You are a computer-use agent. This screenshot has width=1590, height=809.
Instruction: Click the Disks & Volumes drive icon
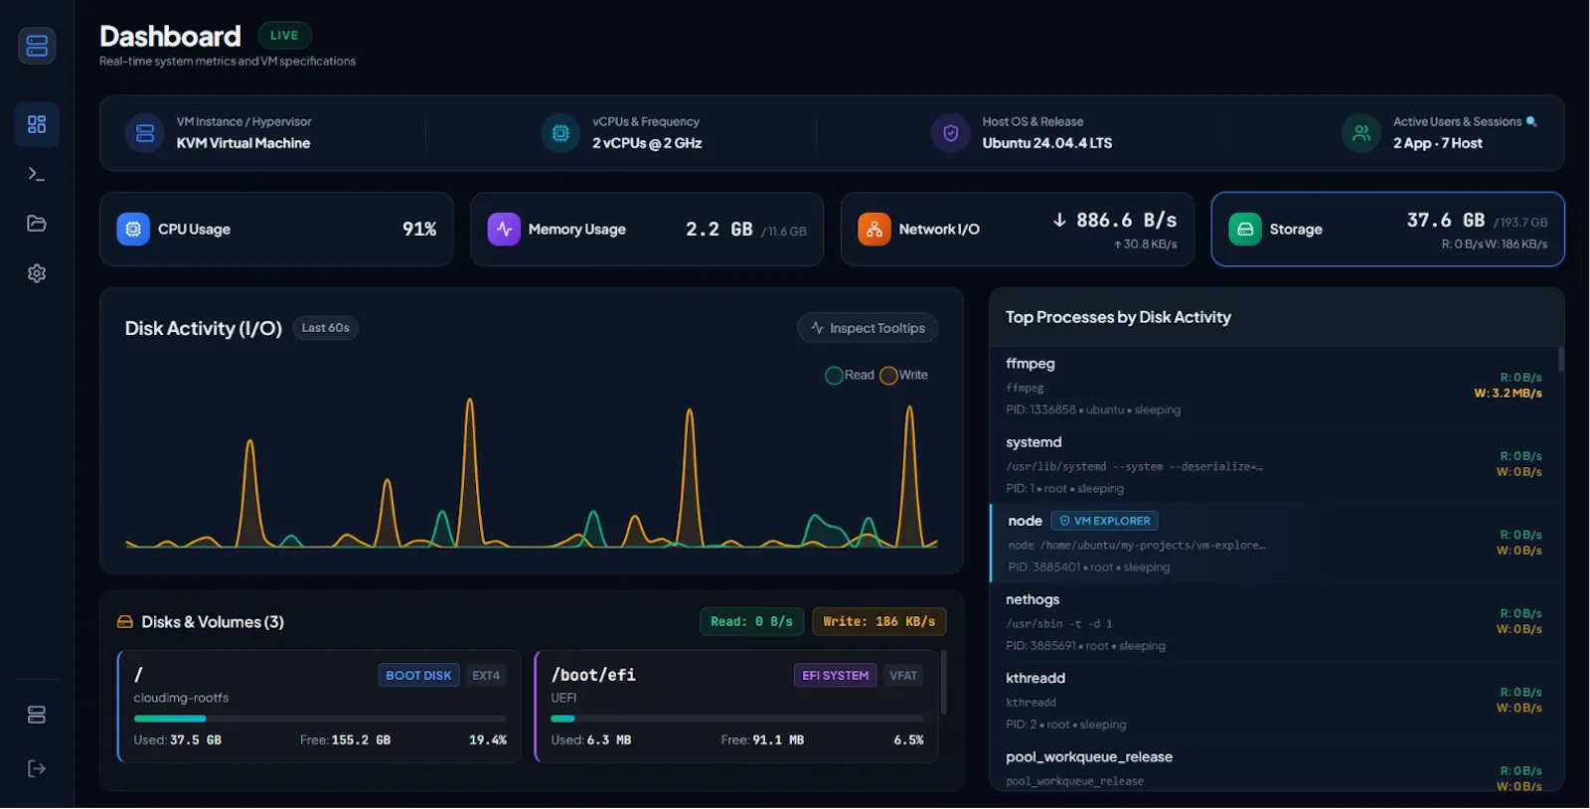point(125,622)
